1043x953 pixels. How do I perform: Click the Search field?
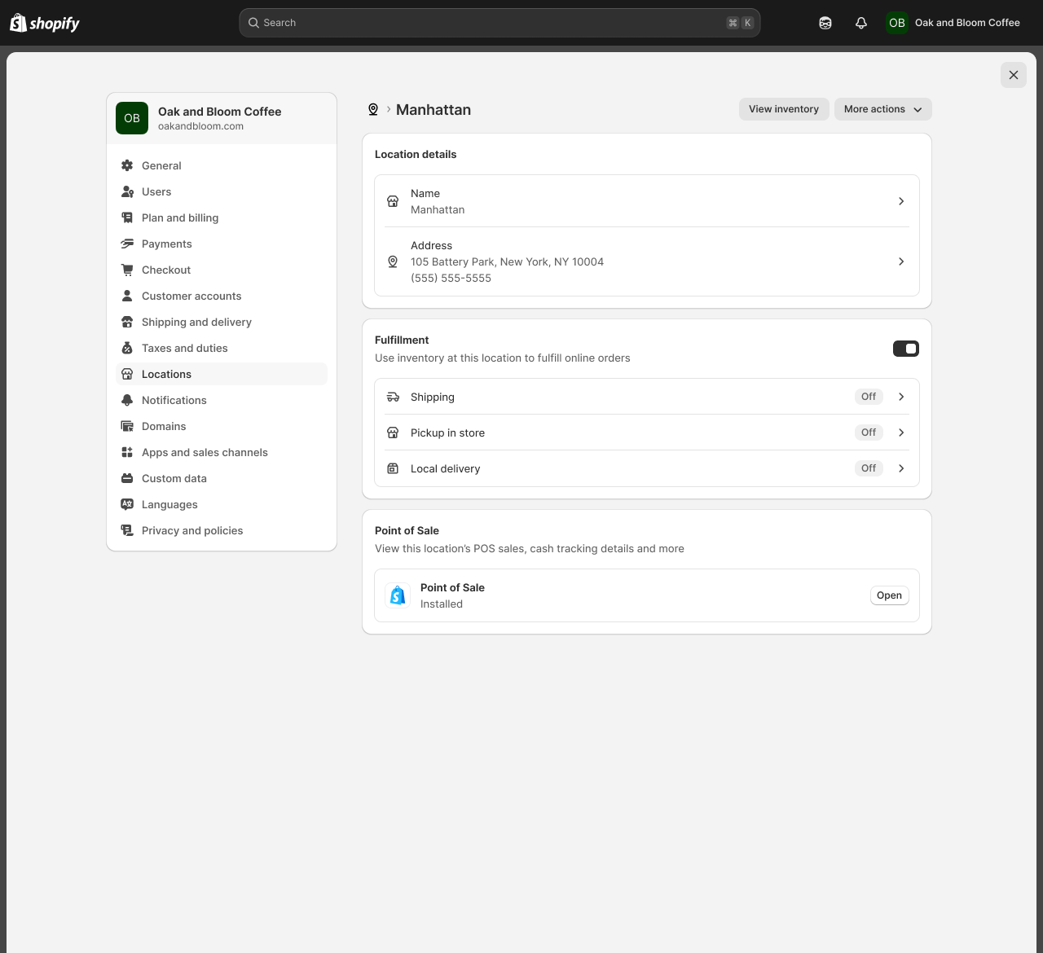coord(499,23)
